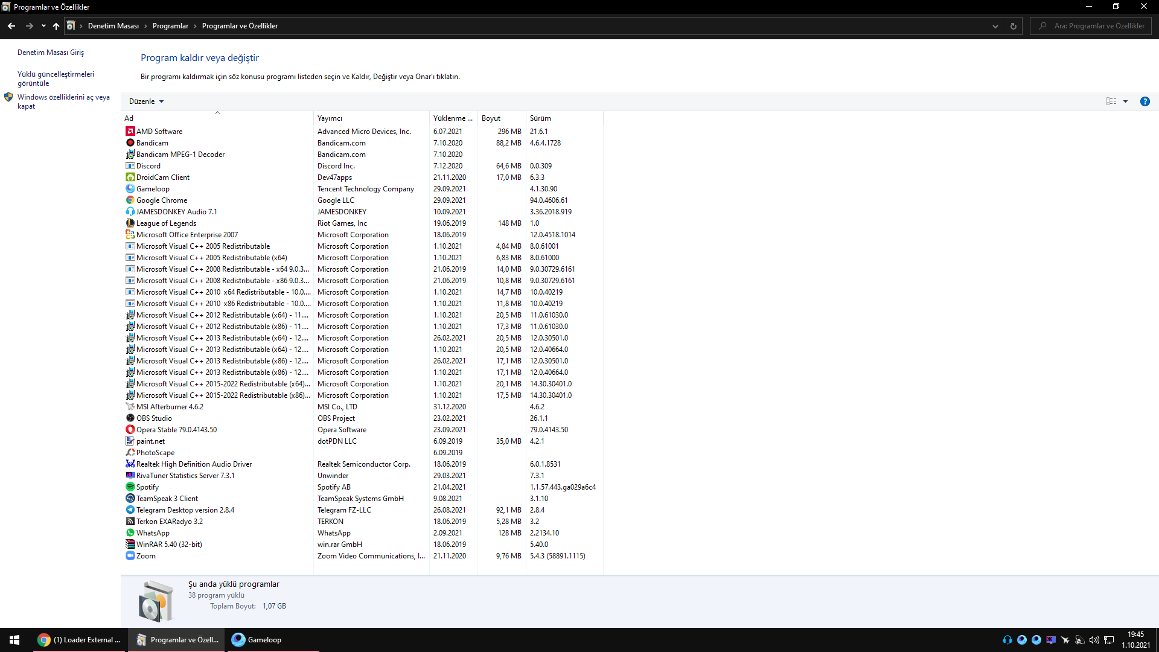Viewport: 1159px width, 652px height.
Task: Click the Riot Games, Inc publisher cell
Action: click(x=342, y=223)
